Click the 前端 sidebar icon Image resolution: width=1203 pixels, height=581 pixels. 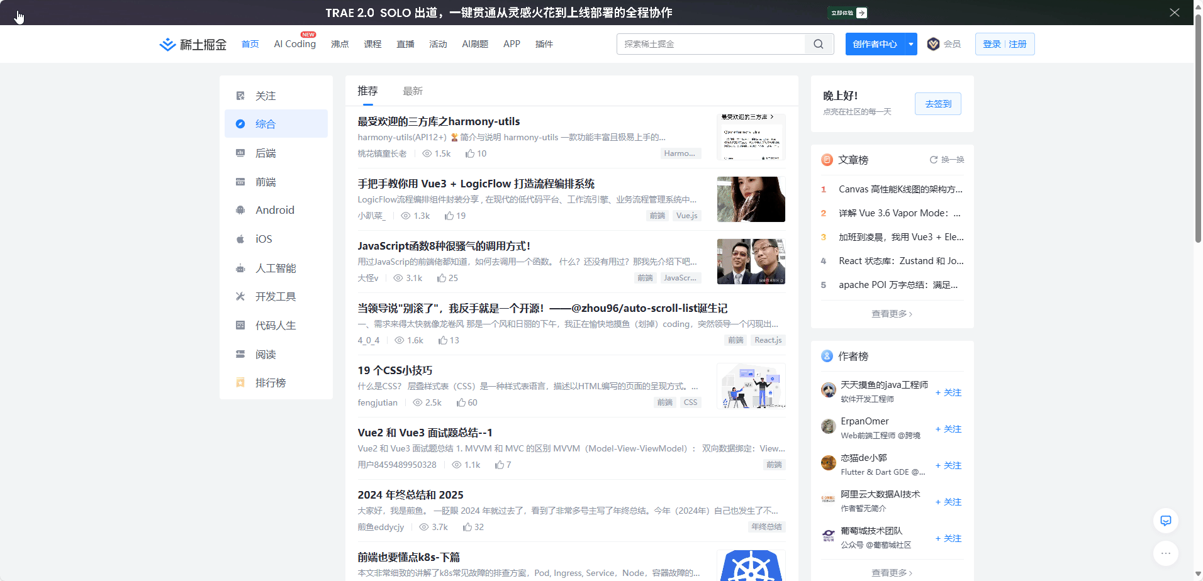240,182
